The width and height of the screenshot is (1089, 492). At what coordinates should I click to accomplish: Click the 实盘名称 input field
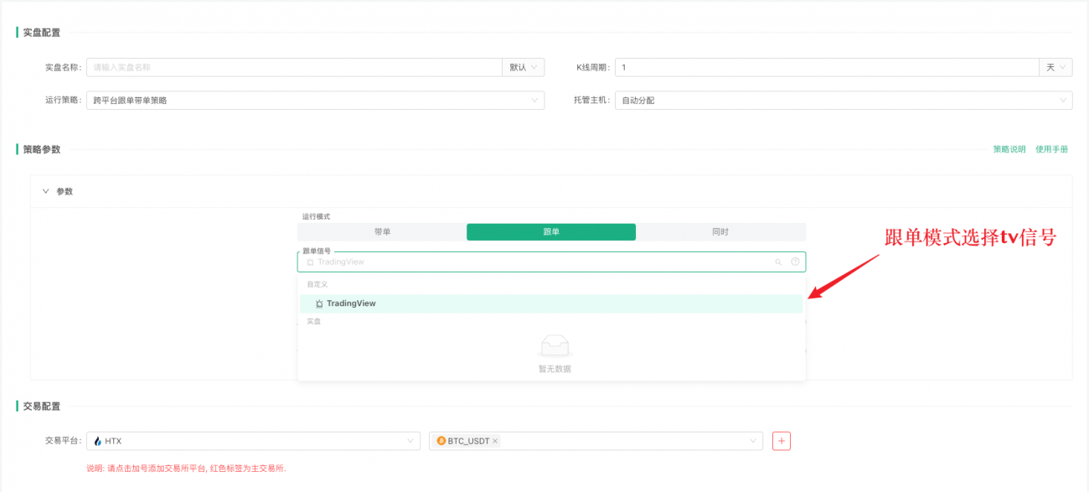293,67
